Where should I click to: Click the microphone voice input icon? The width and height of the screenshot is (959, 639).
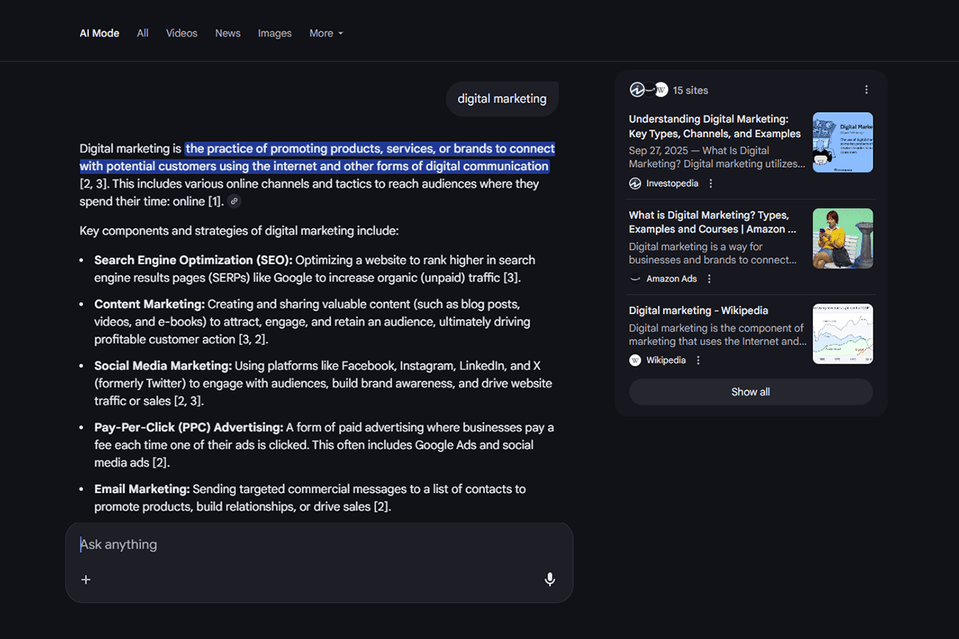pos(550,580)
